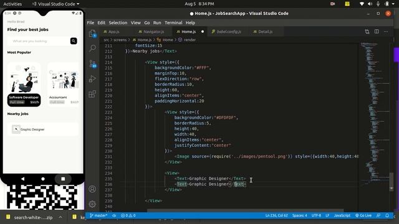Viewport: 399px width, 224px height.
Task: Open the volume indicator in system tray
Action: point(370,4)
